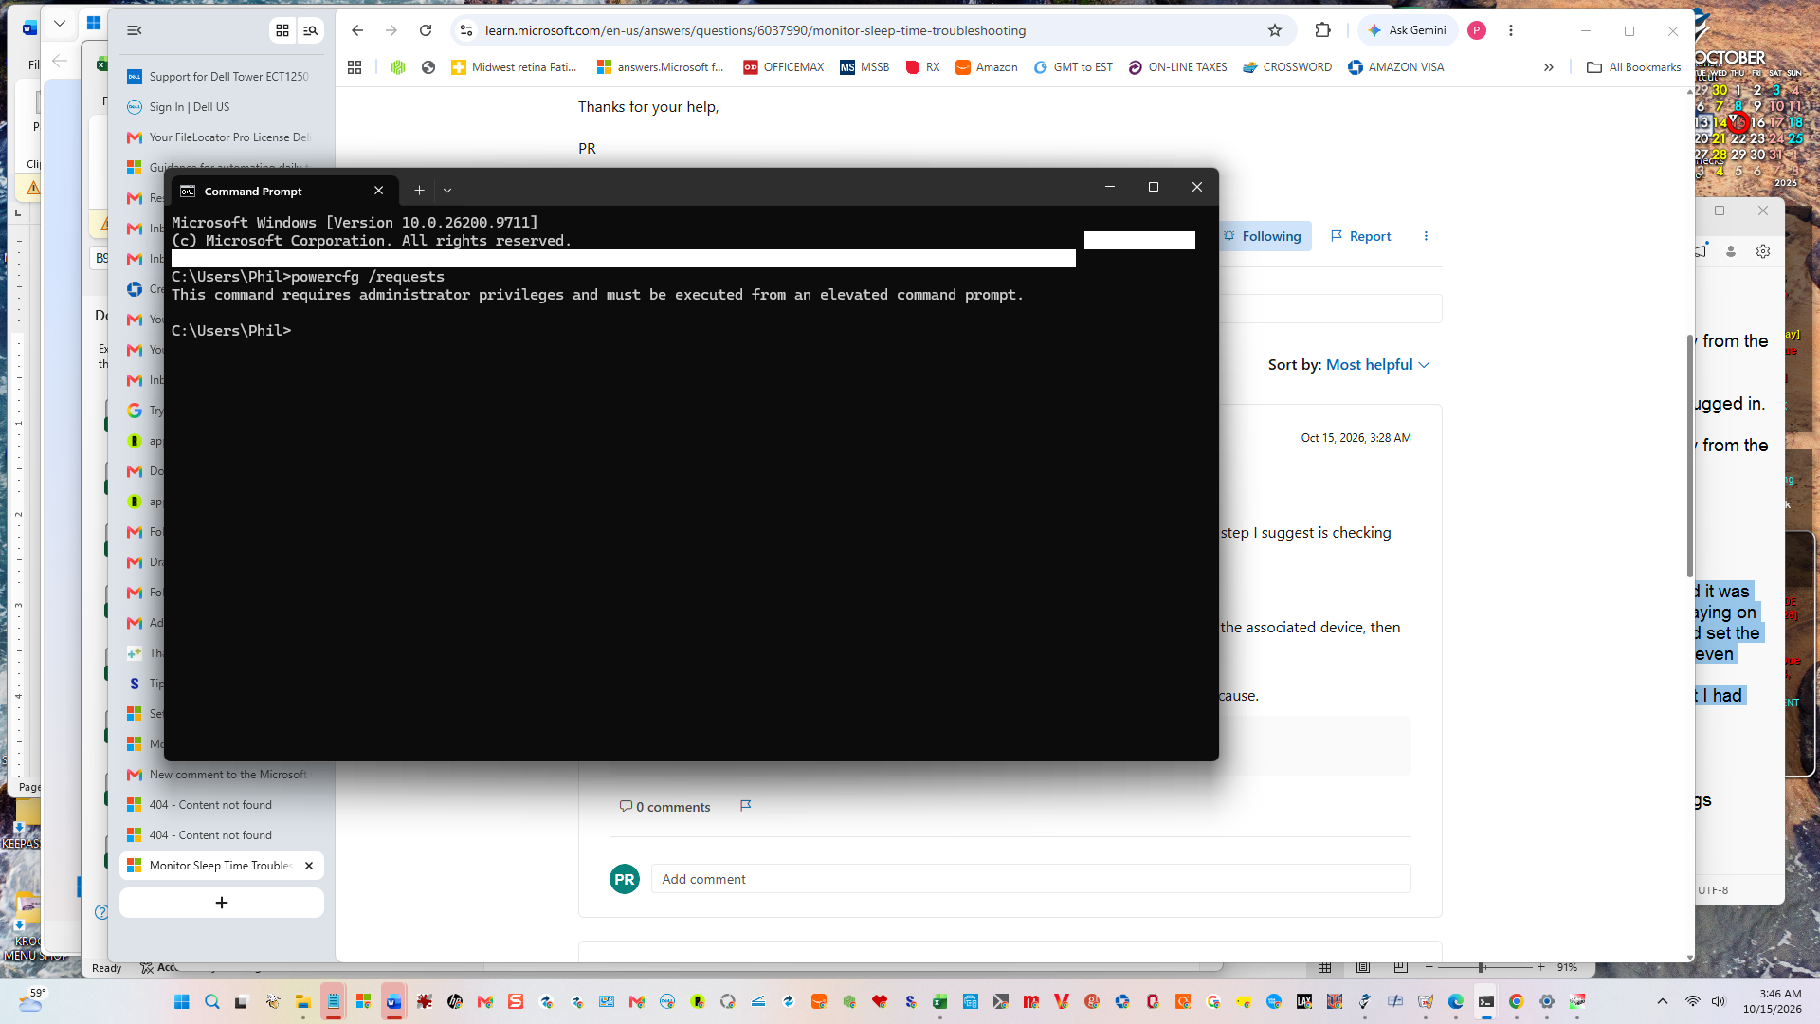Click the Chrome address bar URL
This screenshot has height=1024, width=1820.
point(755,30)
